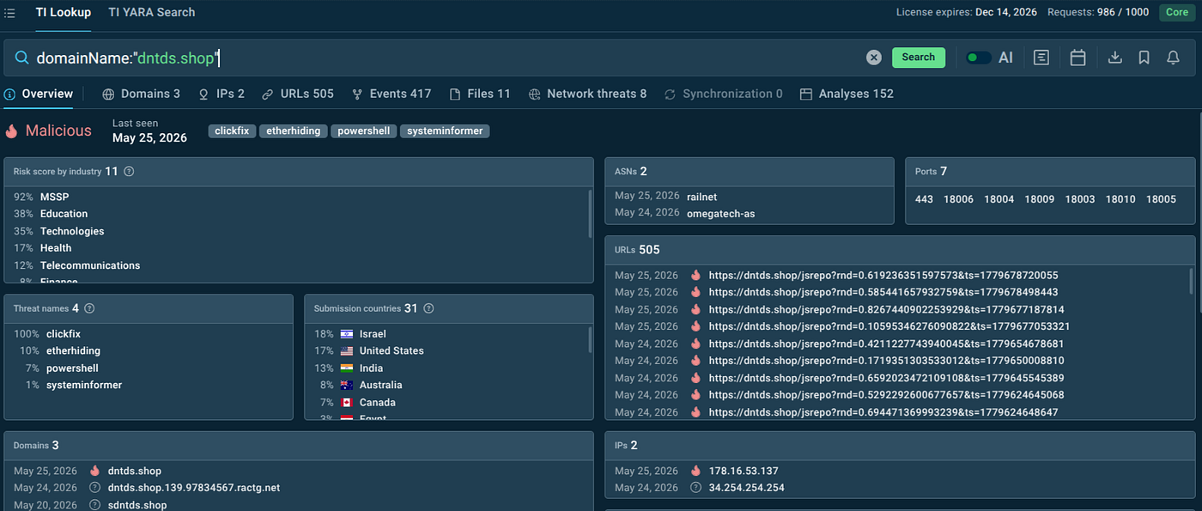Click the magnifier search icon
Viewport: 1202px width, 511px height.
(21, 58)
